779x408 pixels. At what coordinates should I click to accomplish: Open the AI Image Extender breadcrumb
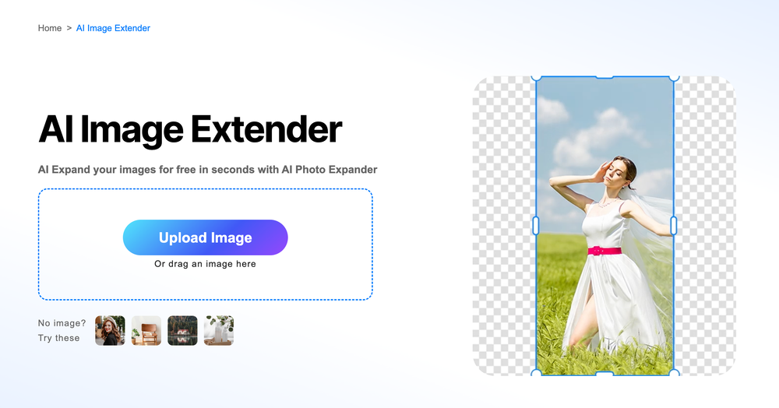113,28
